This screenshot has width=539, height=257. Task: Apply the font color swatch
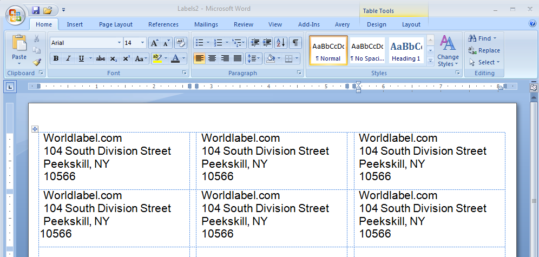[x=175, y=58]
